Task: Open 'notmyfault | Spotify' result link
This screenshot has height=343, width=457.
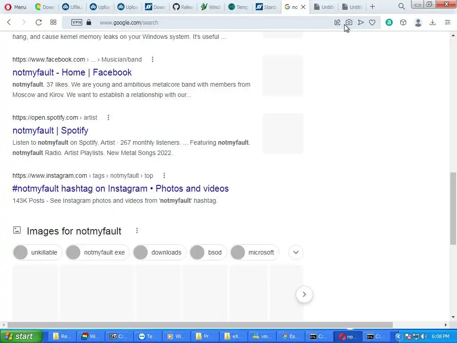Action: (50, 130)
